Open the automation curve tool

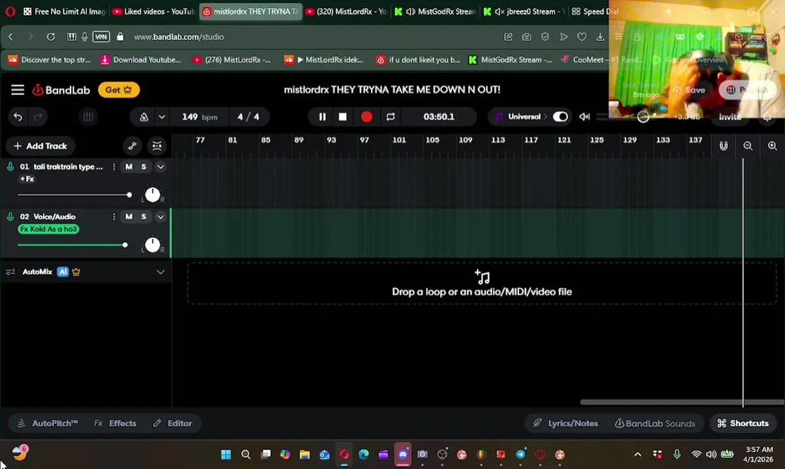coord(132,146)
